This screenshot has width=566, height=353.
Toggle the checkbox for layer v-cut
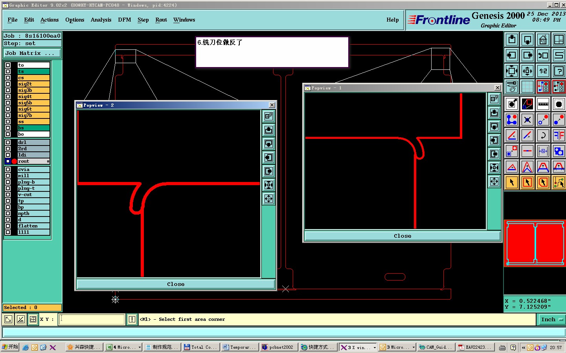click(x=8, y=195)
